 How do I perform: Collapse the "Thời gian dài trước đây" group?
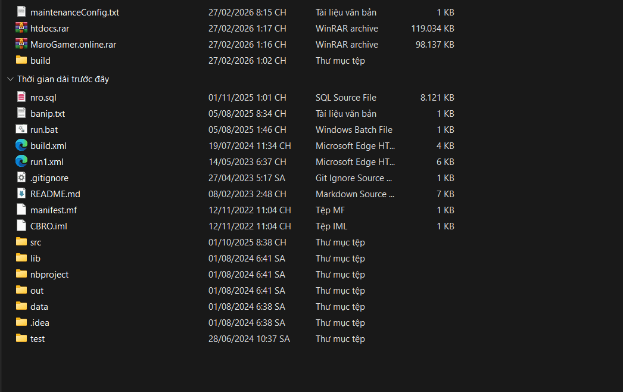click(10, 79)
